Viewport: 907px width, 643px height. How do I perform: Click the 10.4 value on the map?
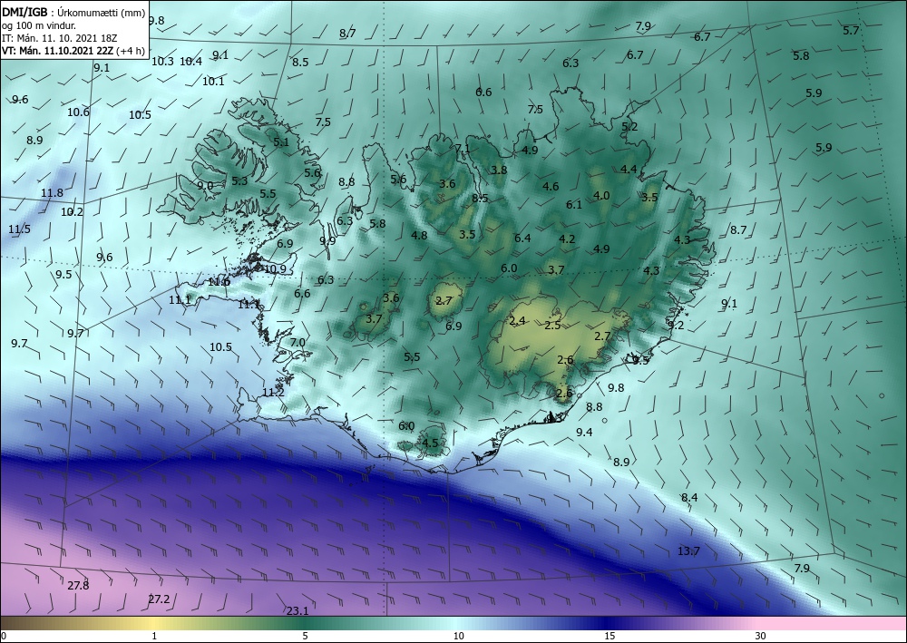tap(190, 62)
